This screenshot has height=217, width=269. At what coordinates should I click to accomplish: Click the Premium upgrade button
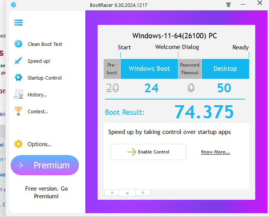[x=45, y=165]
